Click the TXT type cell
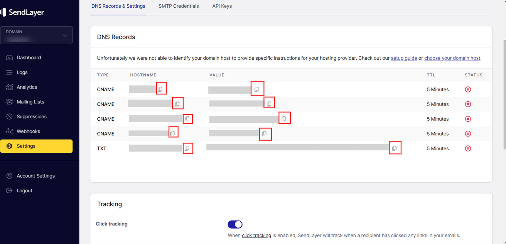The height and width of the screenshot is (244, 506). coord(102,148)
